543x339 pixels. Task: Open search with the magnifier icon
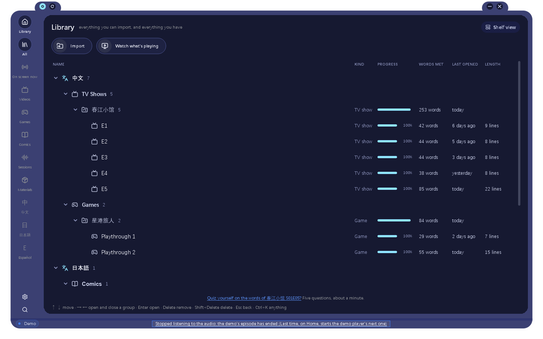pyautogui.click(x=25, y=310)
